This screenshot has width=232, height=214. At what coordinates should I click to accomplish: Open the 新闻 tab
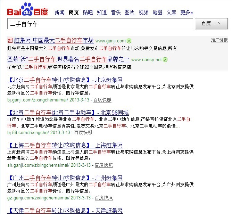tap(60, 13)
